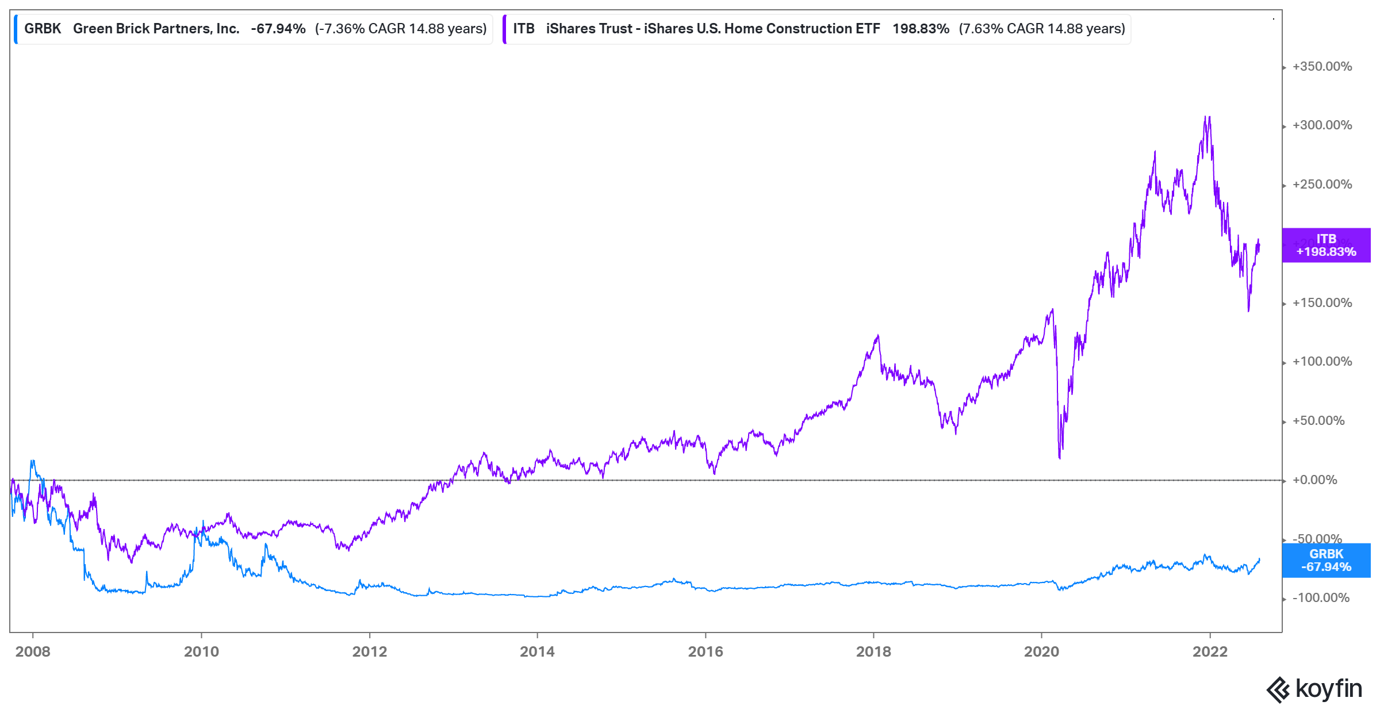Image resolution: width=1380 pixels, height=713 pixels.
Task: Click the +0.00% axis label
Action: pos(1315,480)
